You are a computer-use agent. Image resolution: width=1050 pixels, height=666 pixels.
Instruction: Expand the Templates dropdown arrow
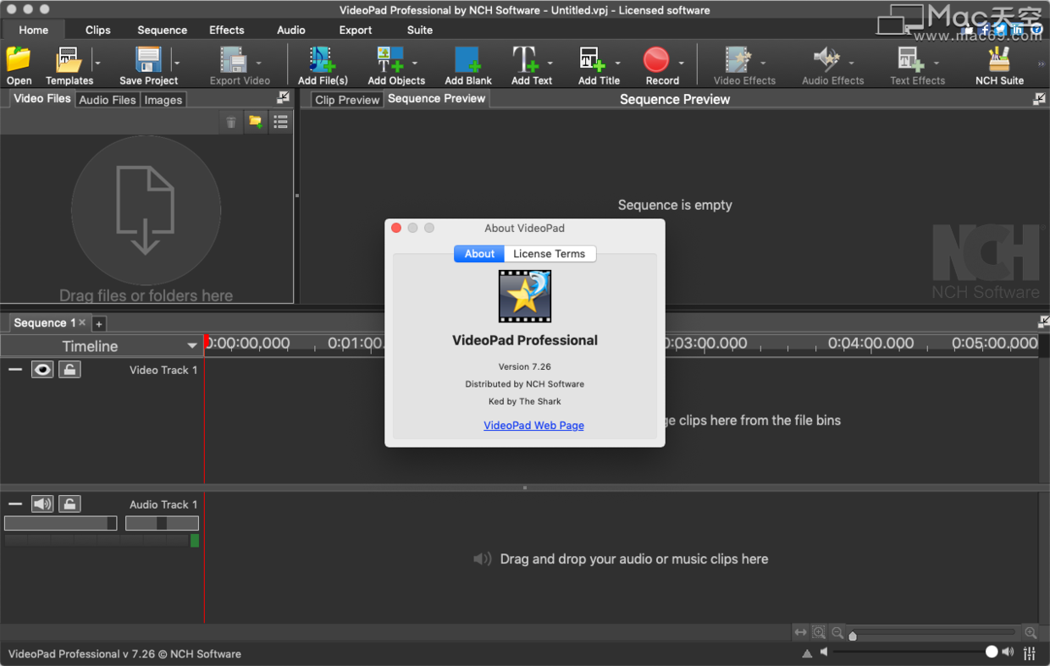(97, 63)
